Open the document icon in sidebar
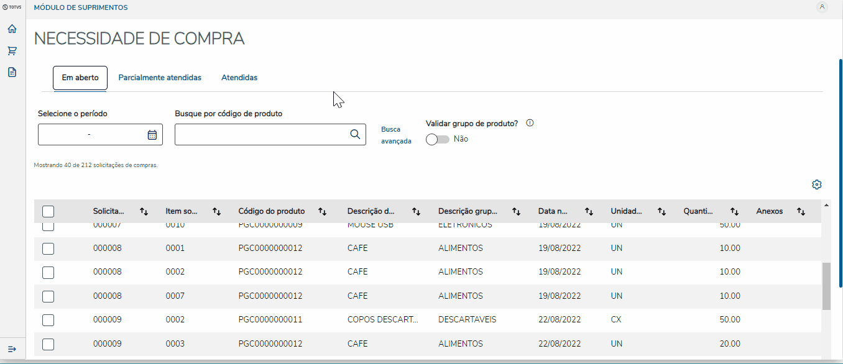The image size is (843, 364). [x=12, y=72]
